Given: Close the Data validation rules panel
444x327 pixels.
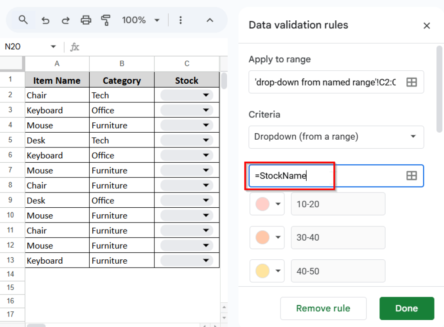Looking at the screenshot, I should (427, 26).
